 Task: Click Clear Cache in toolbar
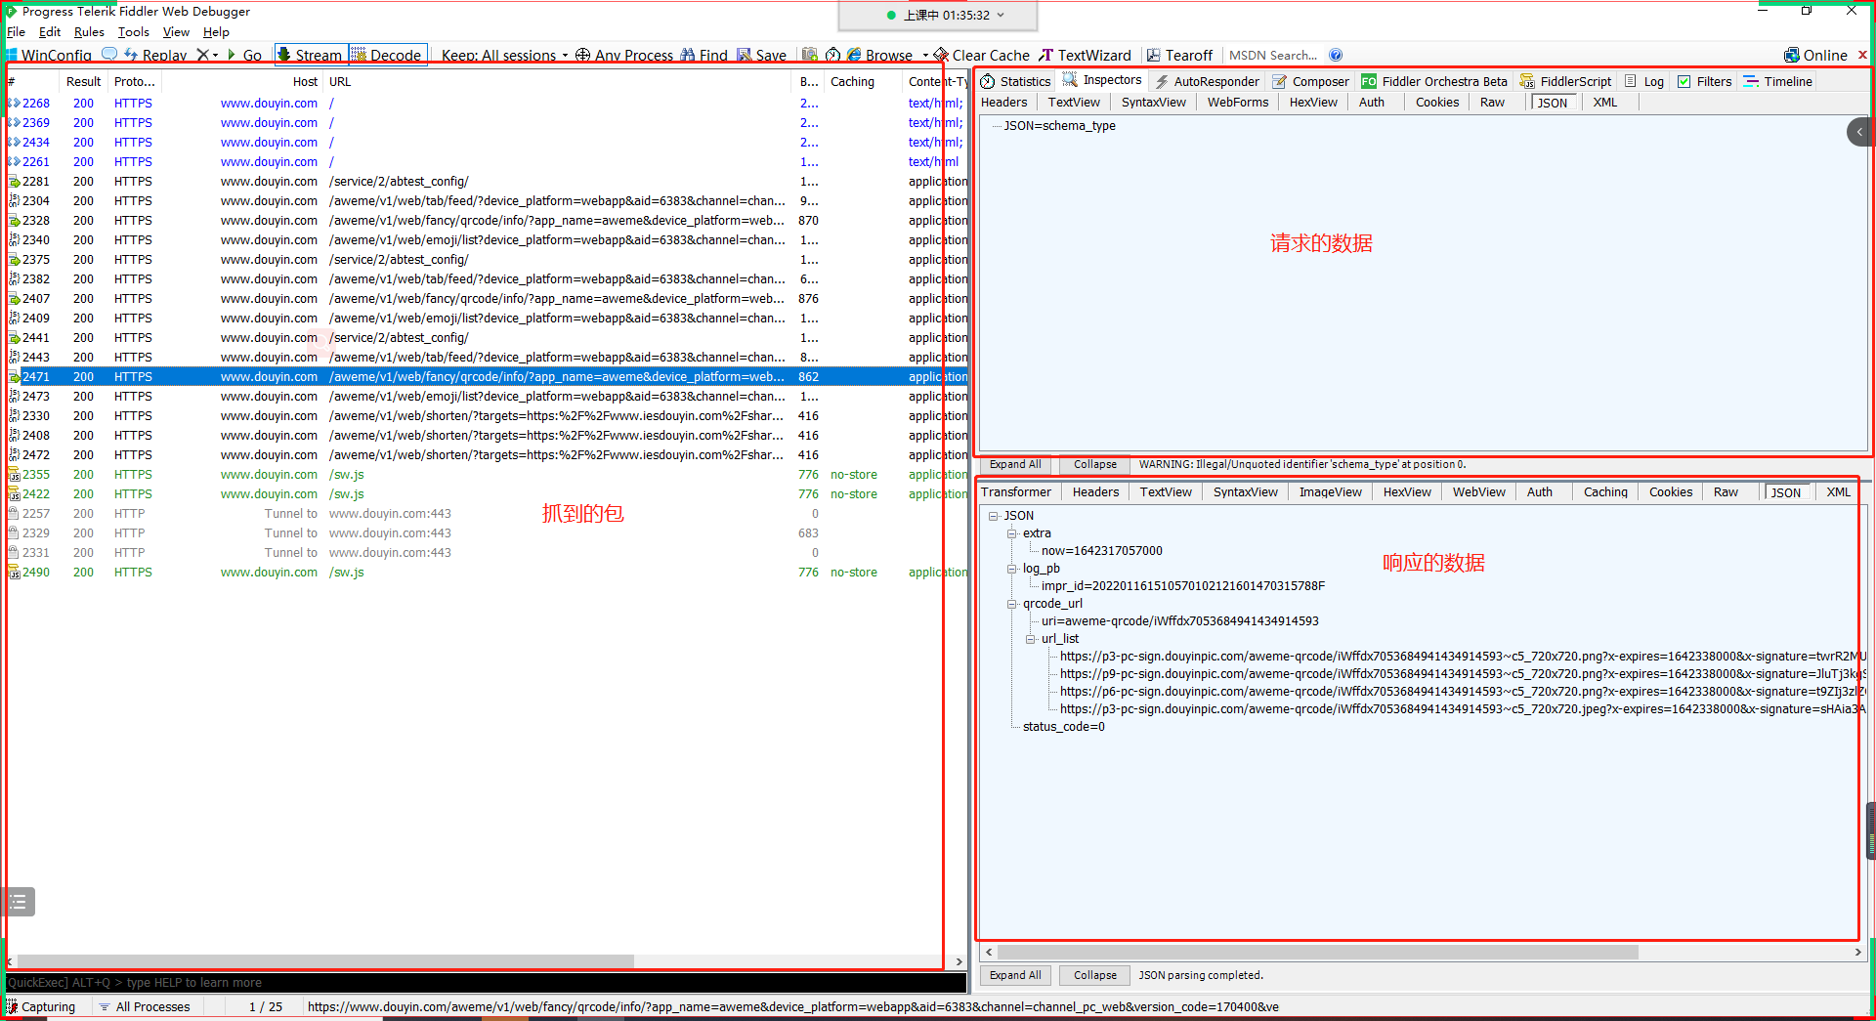[x=982, y=56]
